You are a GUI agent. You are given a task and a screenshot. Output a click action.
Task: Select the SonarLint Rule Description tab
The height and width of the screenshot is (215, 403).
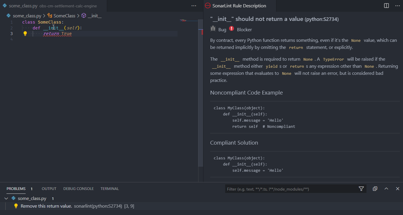coord(239,6)
